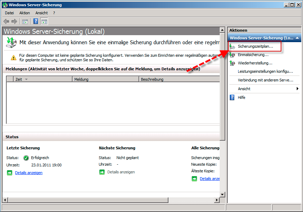Click the vertical scrollbar down arrow
This screenshot has width=303, height=212.
[x=222, y=195]
